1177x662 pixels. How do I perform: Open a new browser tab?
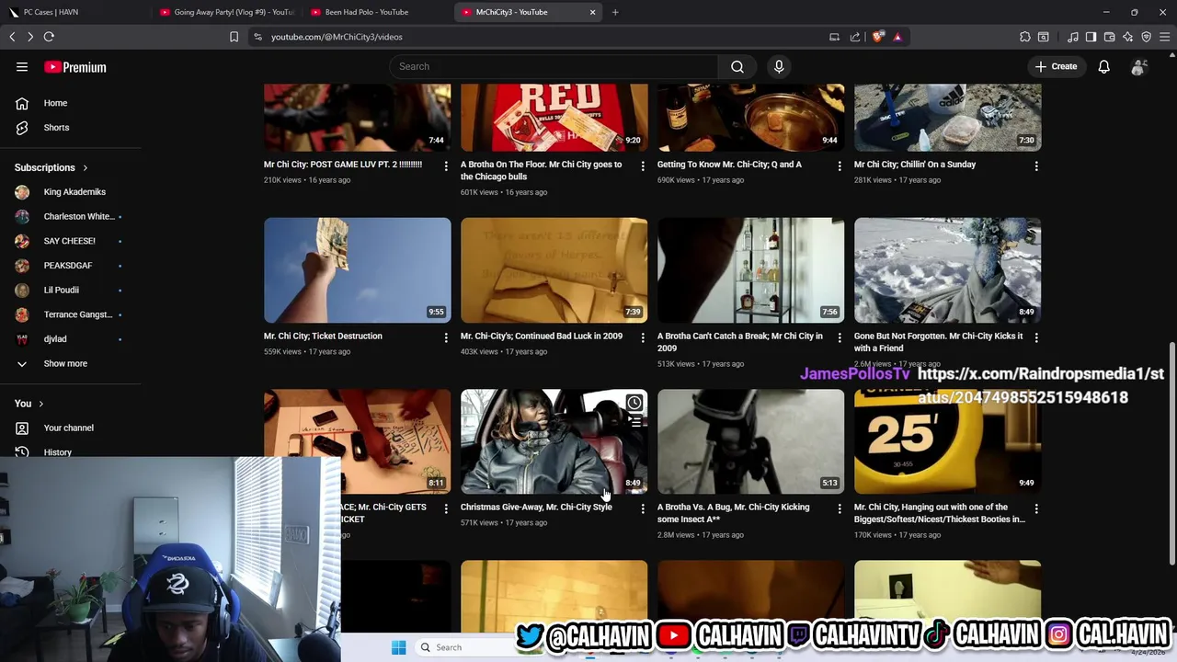click(x=615, y=12)
